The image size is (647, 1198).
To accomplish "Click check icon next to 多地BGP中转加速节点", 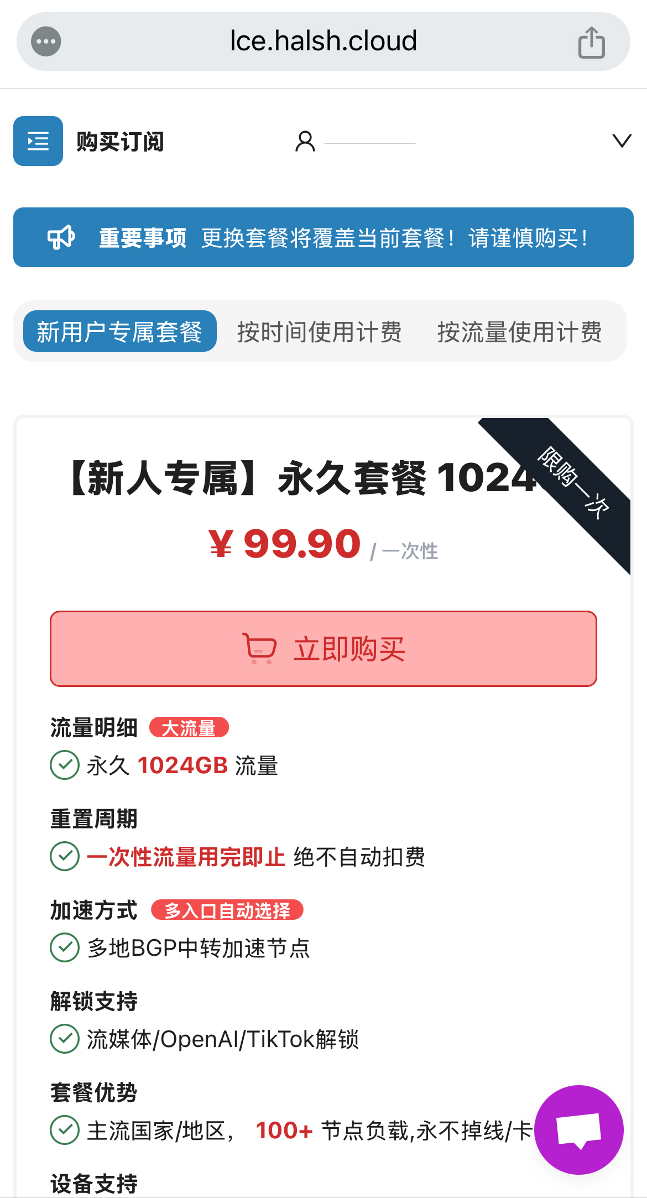I will click(x=65, y=947).
